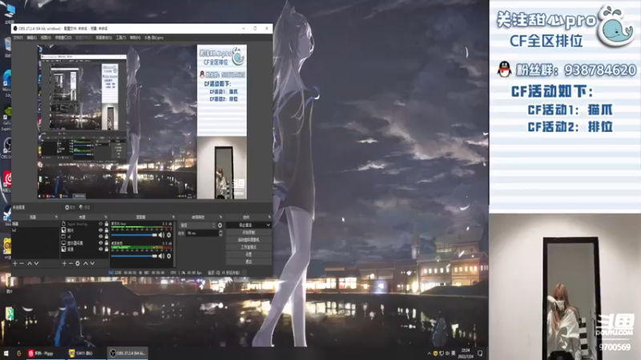Pop out the 来源 dock panel
The width and height of the screenshot is (641, 360).
tap(106, 217)
